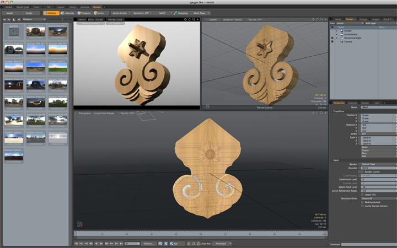Switch to Items selection mode
The height and width of the screenshot is (248, 397).
coord(99,13)
